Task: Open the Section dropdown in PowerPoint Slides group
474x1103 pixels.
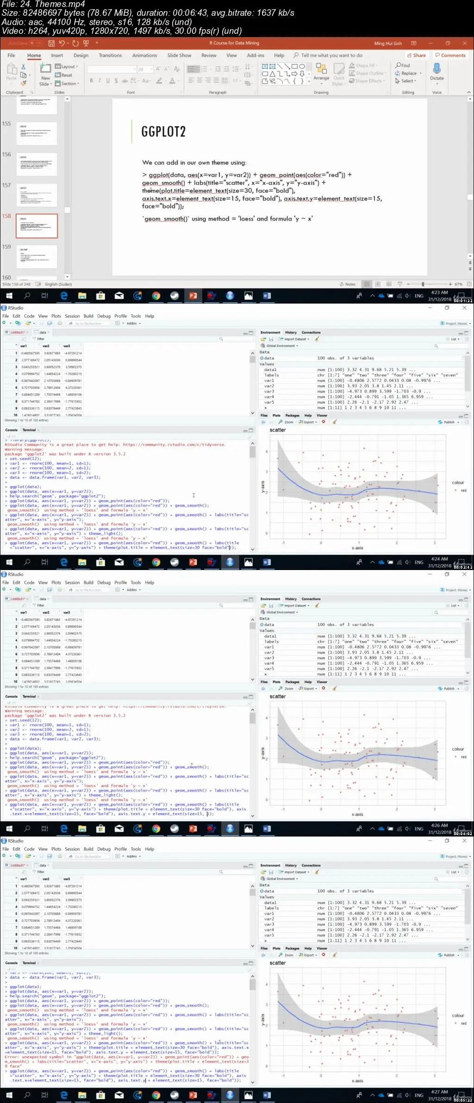Action: pos(67,84)
